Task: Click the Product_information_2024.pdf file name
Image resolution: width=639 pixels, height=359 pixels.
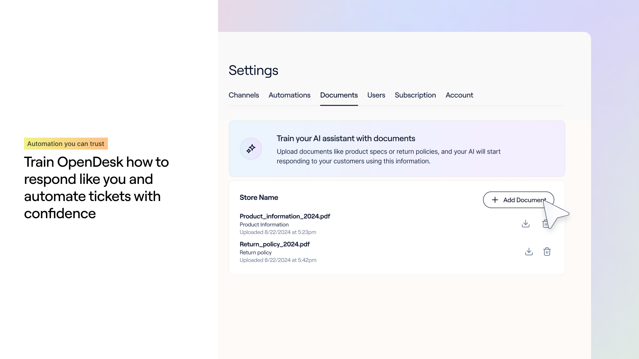Action: pyautogui.click(x=285, y=216)
